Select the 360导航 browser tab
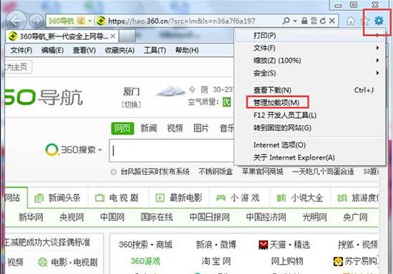Screen dimensions: 393x274 coord(61,36)
